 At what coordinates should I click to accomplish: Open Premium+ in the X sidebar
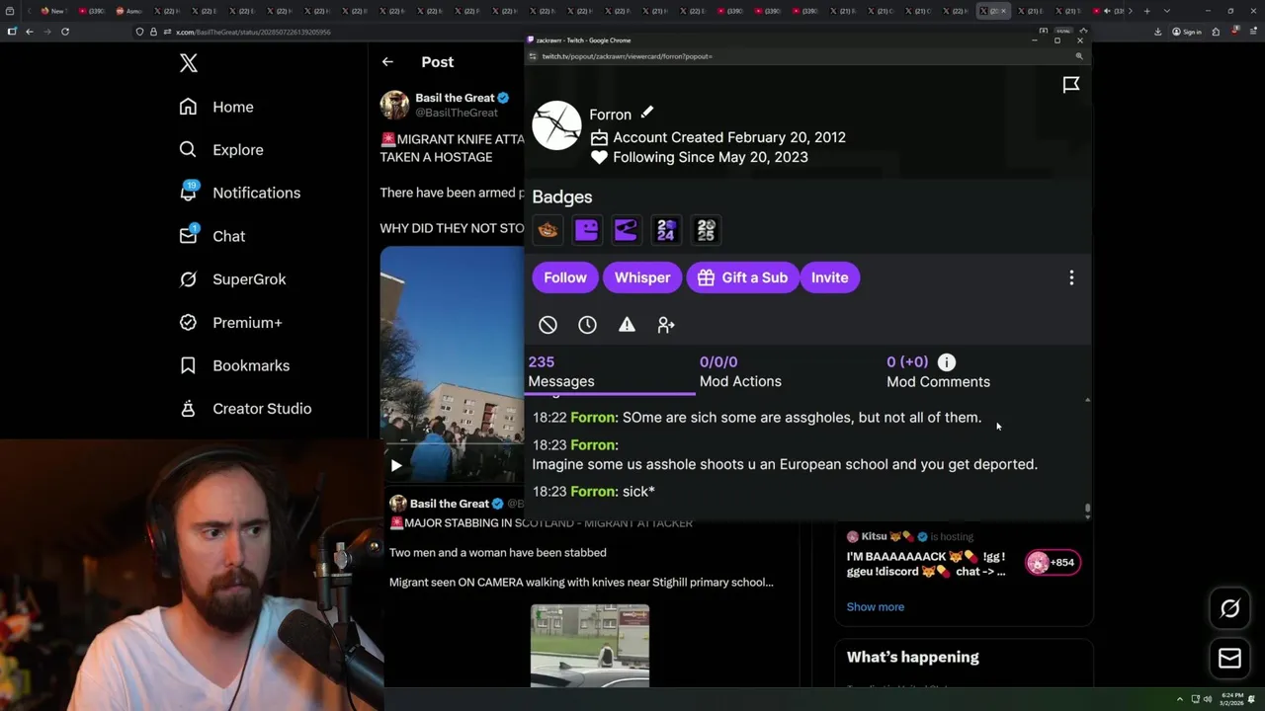230,322
